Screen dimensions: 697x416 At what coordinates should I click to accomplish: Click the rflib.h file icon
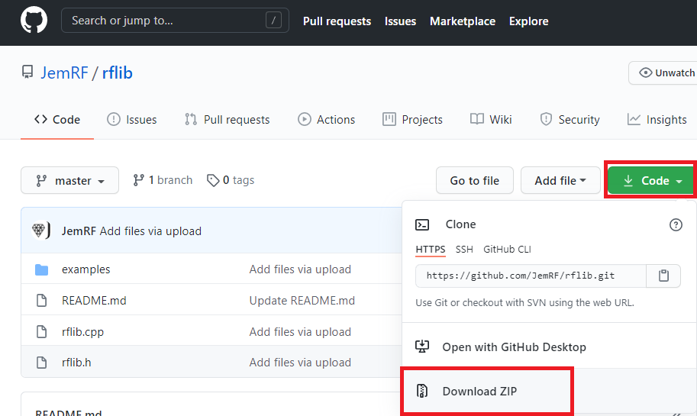(41, 363)
